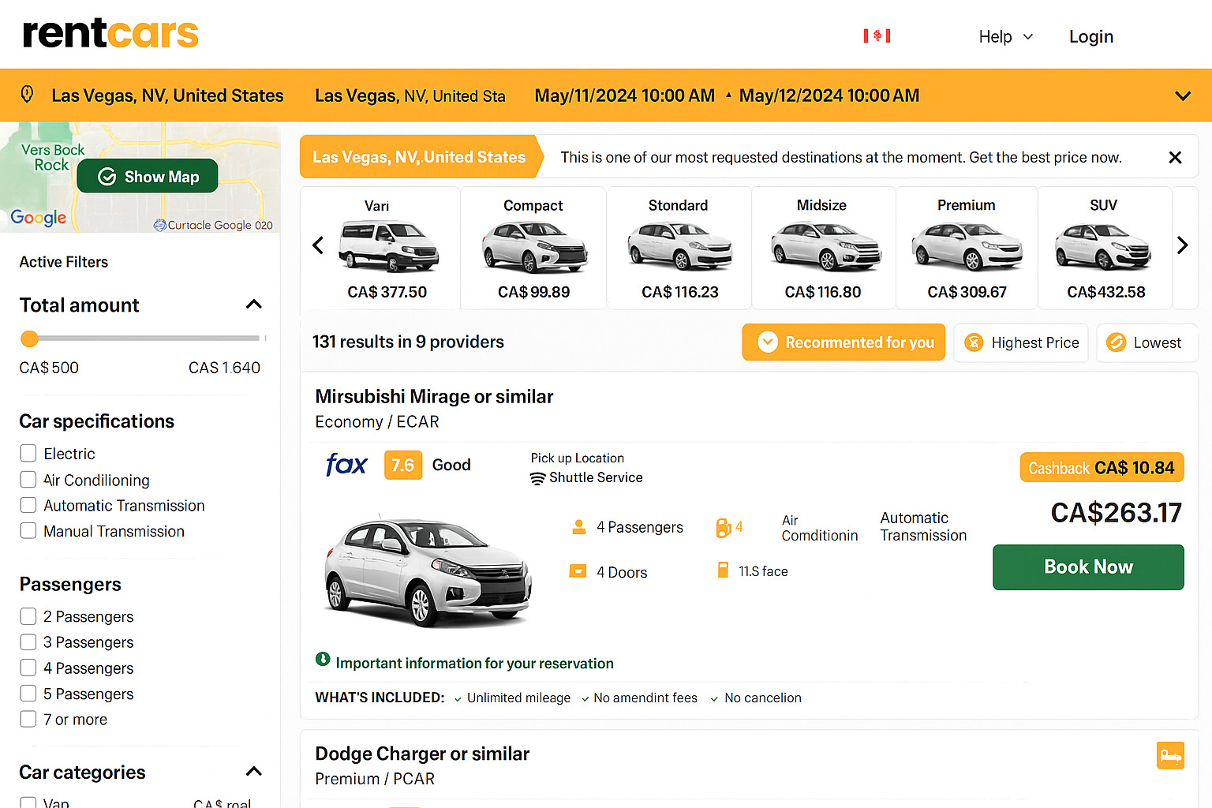Click the Canadian flag currency icon
1212x808 pixels.
877,36
